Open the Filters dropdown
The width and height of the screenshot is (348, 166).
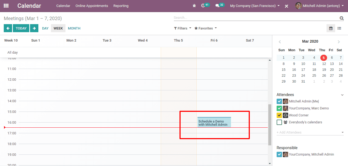(183, 28)
